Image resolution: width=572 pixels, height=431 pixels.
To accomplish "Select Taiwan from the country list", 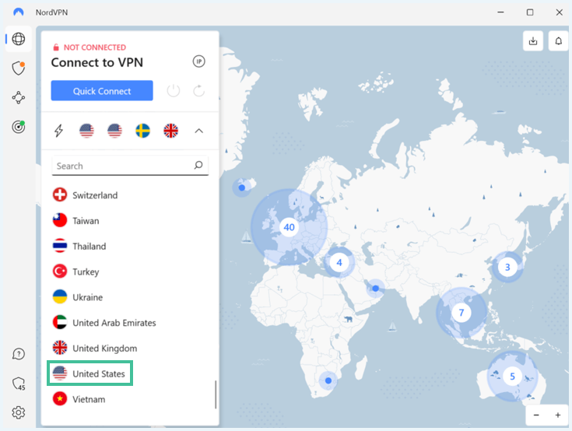I will click(130, 221).
